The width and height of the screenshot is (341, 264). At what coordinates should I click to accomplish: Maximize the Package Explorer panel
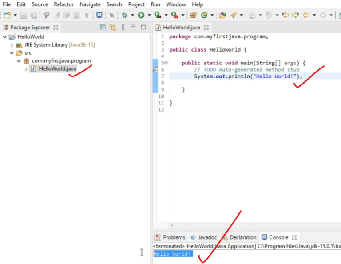(143, 27)
